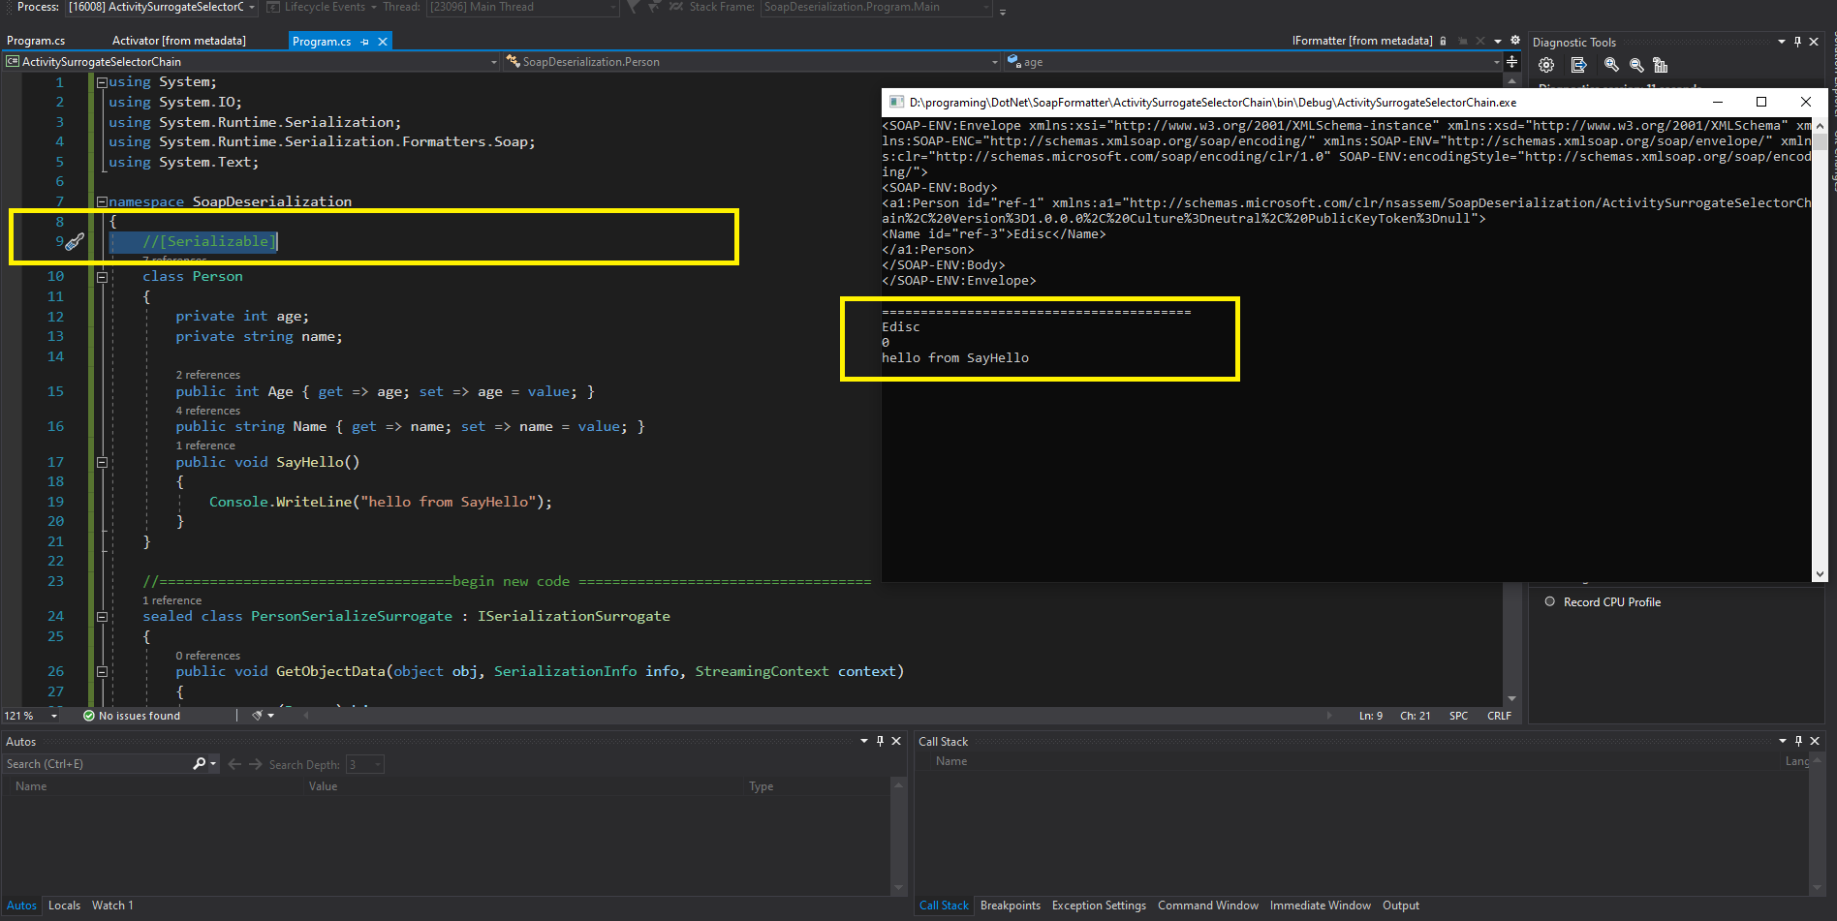Click '4 references' above Name property
This screenshot has height=921, width=1837.
[207, 411]
